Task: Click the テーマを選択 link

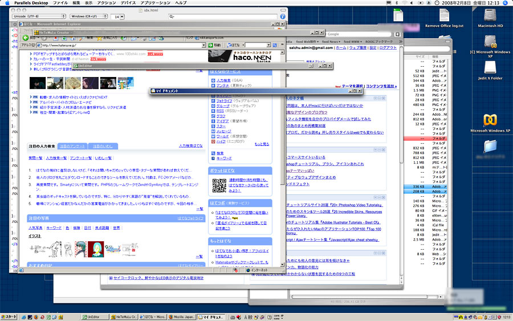Action: (352, 86)
